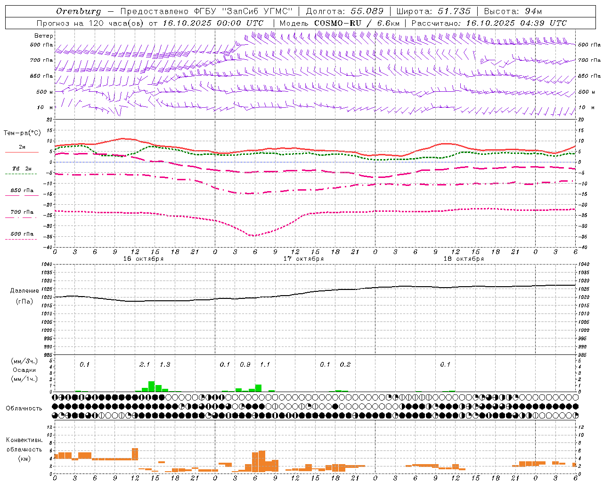This screenshot has width=603, height=482.
Task: Click the 'Высота: 94м' elevation value
Action: 513,11
